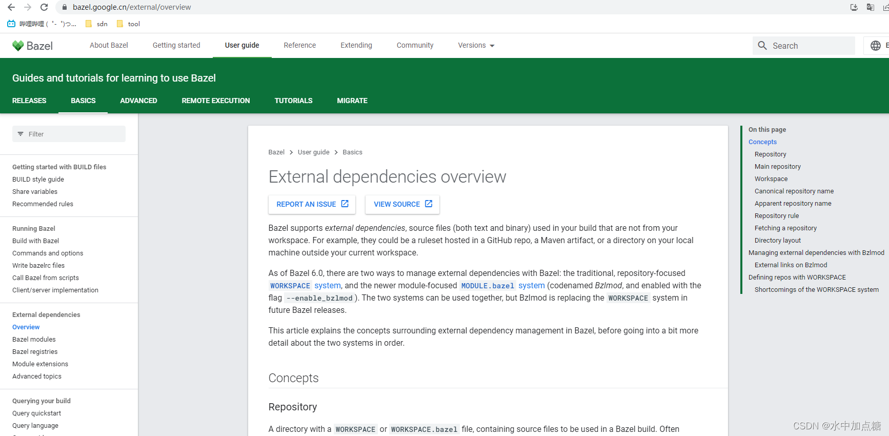Jump to External links on Bzlmod

pos(791,265)
